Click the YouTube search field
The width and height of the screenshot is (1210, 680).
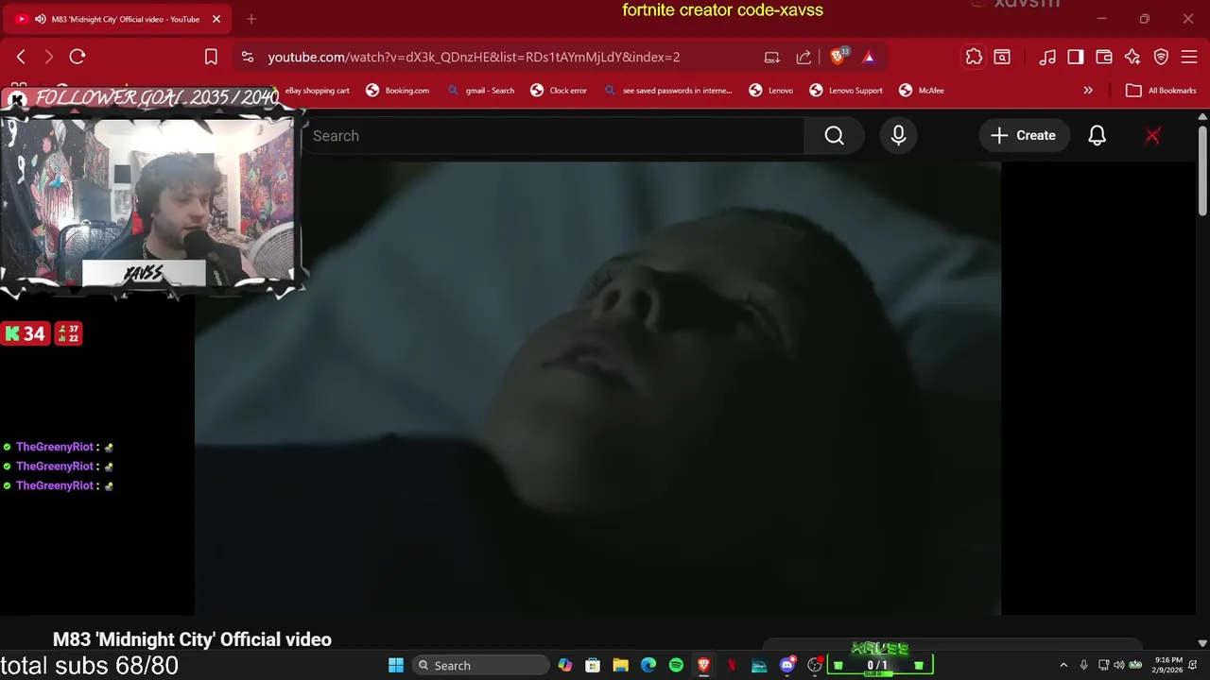553,136
